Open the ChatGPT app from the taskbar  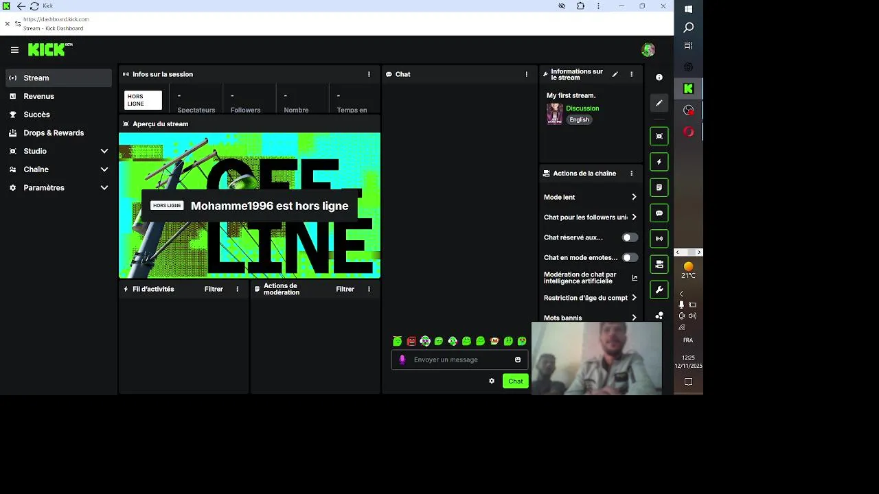[x=688, y=67]
